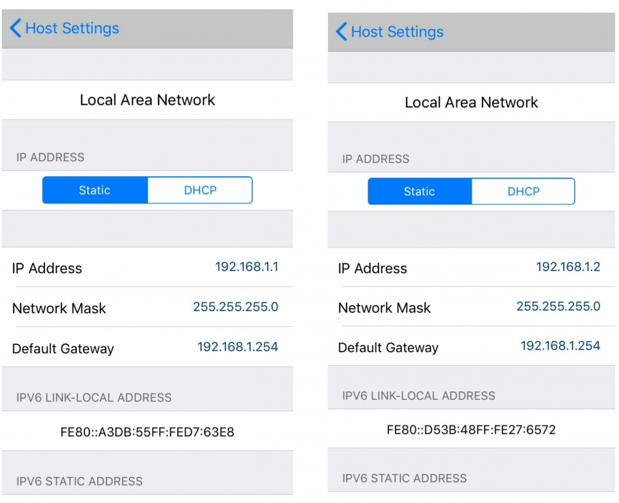Screen dimensions: 619x503
Task: Edit Default Gateway value on right screen
Action: (560, 346)
